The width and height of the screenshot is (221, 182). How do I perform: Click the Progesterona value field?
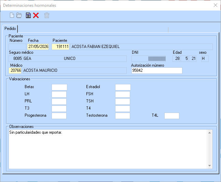tap(59, 116)
